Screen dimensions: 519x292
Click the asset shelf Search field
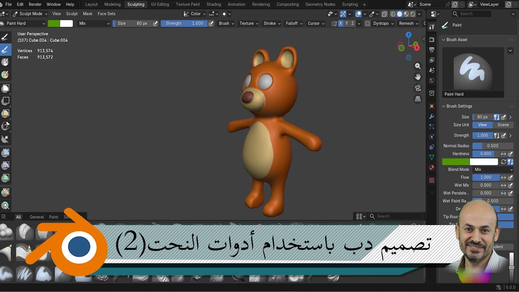(396, 216)
